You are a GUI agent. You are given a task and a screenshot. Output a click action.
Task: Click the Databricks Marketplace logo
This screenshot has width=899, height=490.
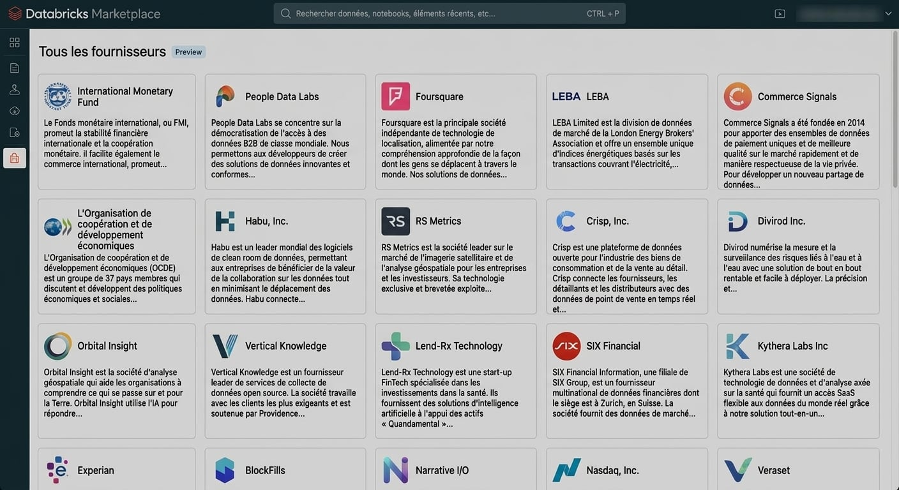tap(84, 13)
